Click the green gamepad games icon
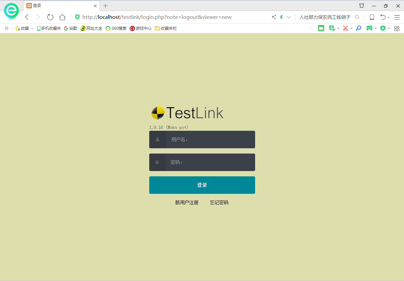The width and height of the screenshot is (404, 281). click(369, 28)
